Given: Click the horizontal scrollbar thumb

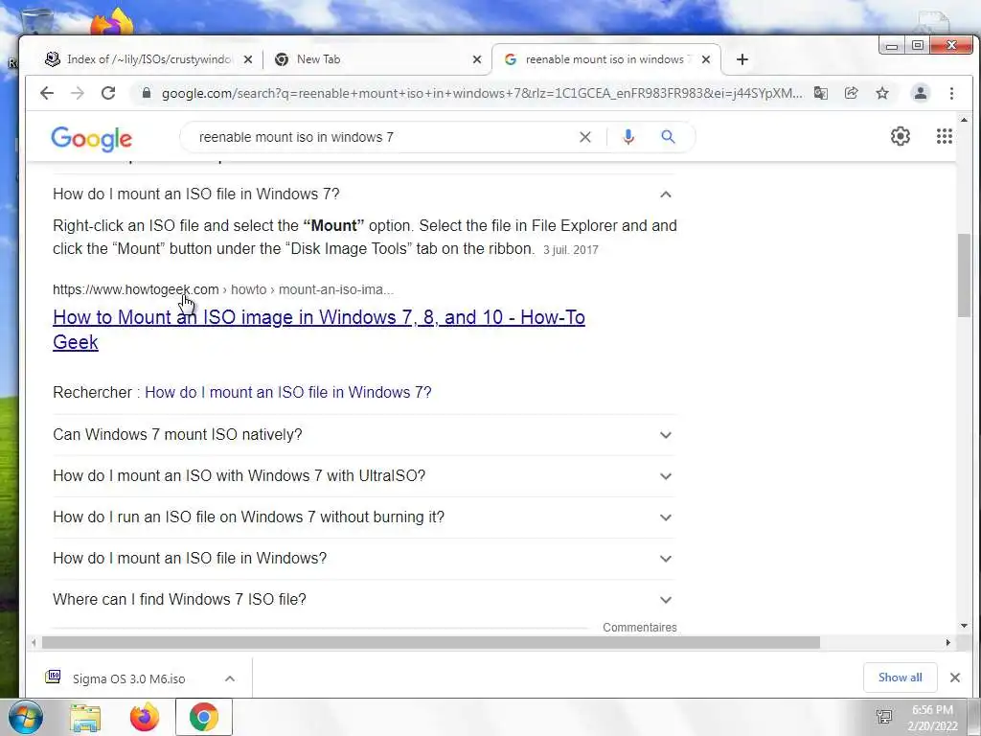Looking at the screenshot, I should (x=430, y=643).
